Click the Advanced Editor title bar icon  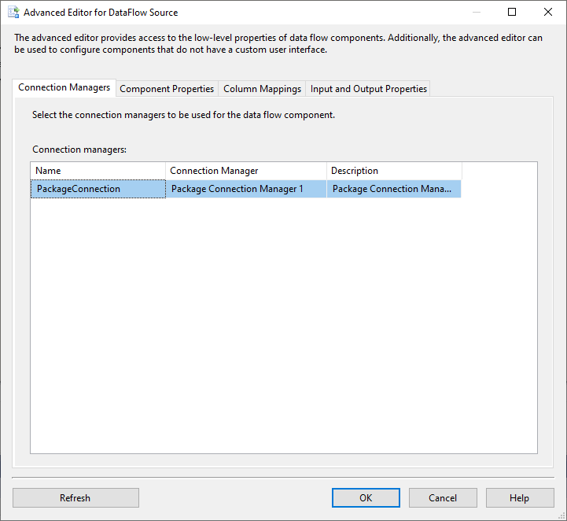(13, 13)
